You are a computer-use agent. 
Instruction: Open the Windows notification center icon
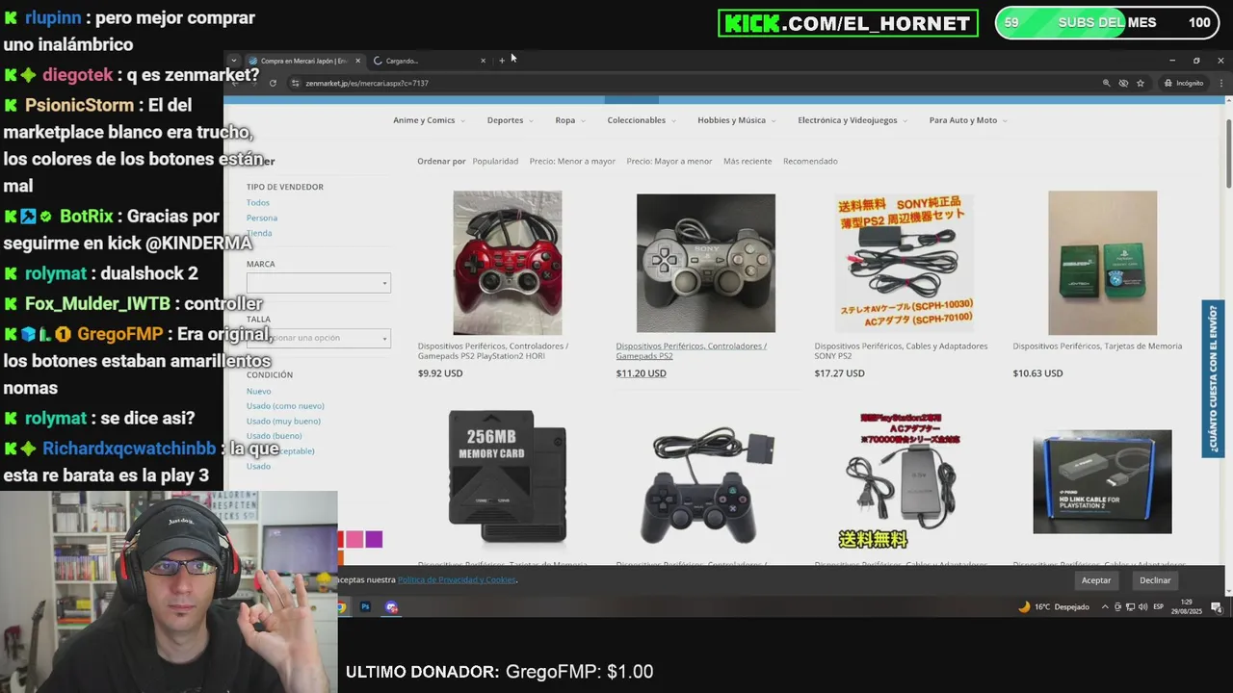click(1217, 607)
